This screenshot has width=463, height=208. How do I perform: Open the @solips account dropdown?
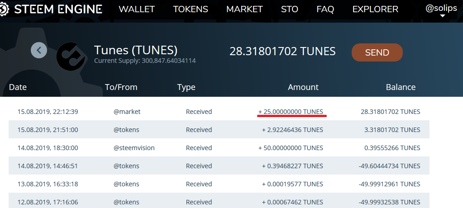tap(441, 10)
